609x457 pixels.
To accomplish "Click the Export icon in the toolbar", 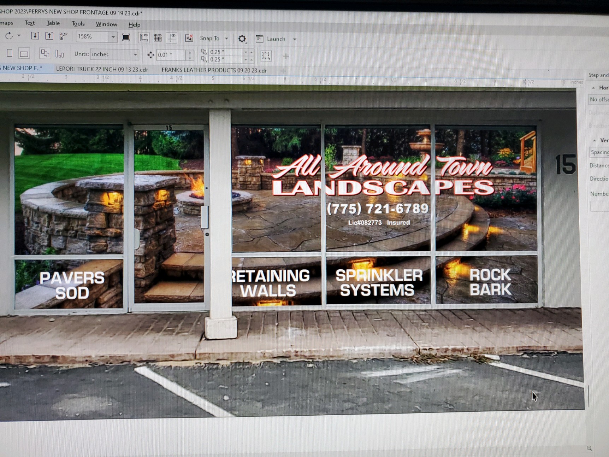I will (49, 36).
